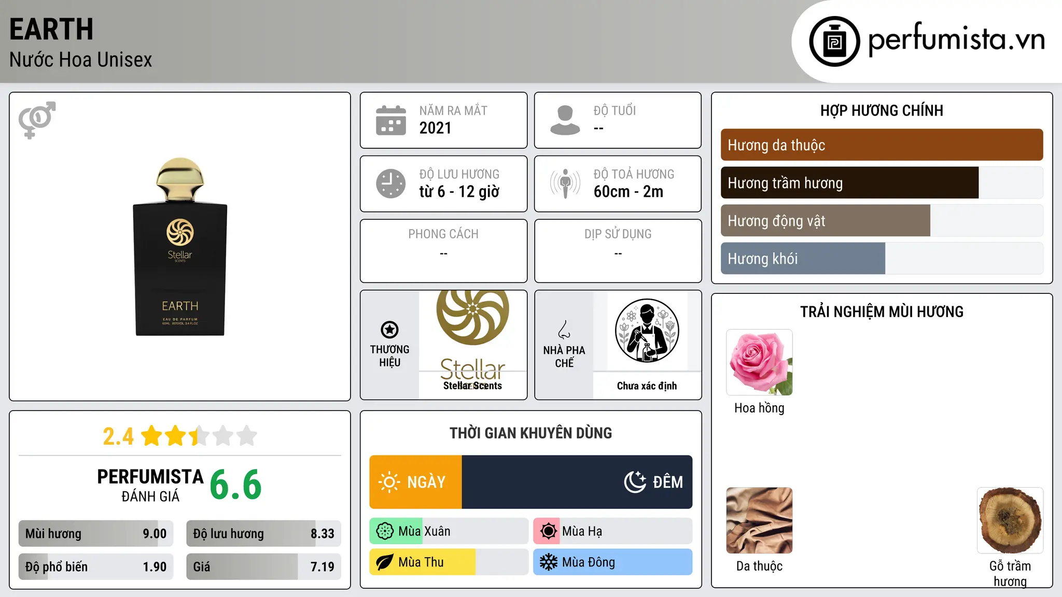Viewport: 1062px width, 597px height.
Task: Click the clock icon beside ĐỘ LƯU HƯƠNG
Action: (x=391, y=183)
